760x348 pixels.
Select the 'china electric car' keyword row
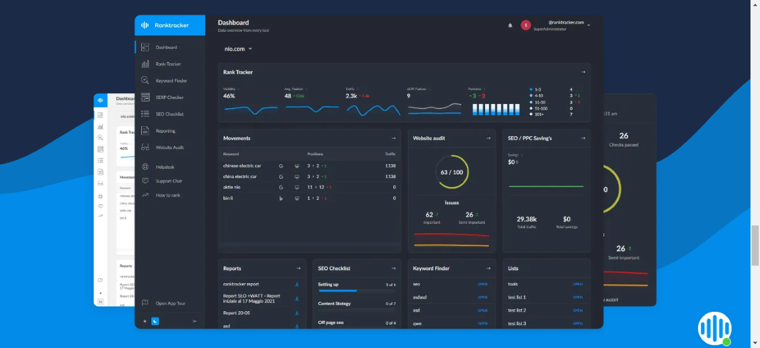310,176
